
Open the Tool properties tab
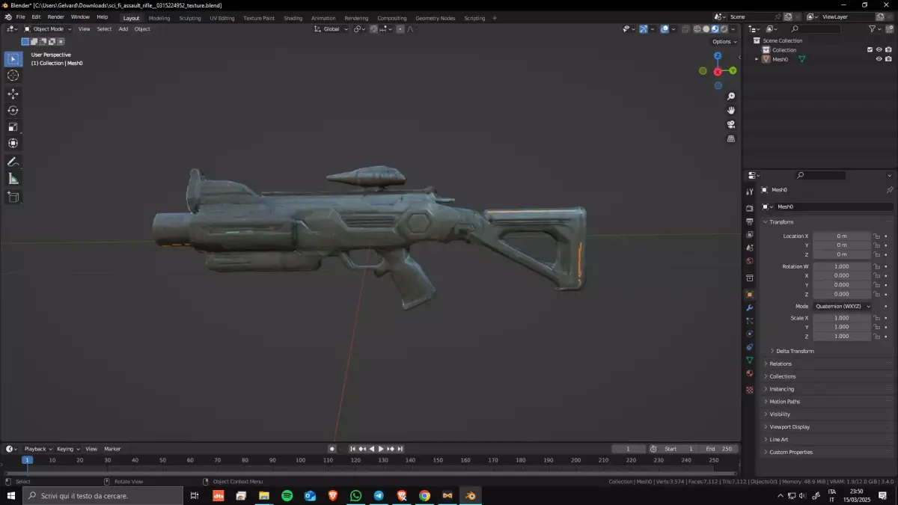750,192
